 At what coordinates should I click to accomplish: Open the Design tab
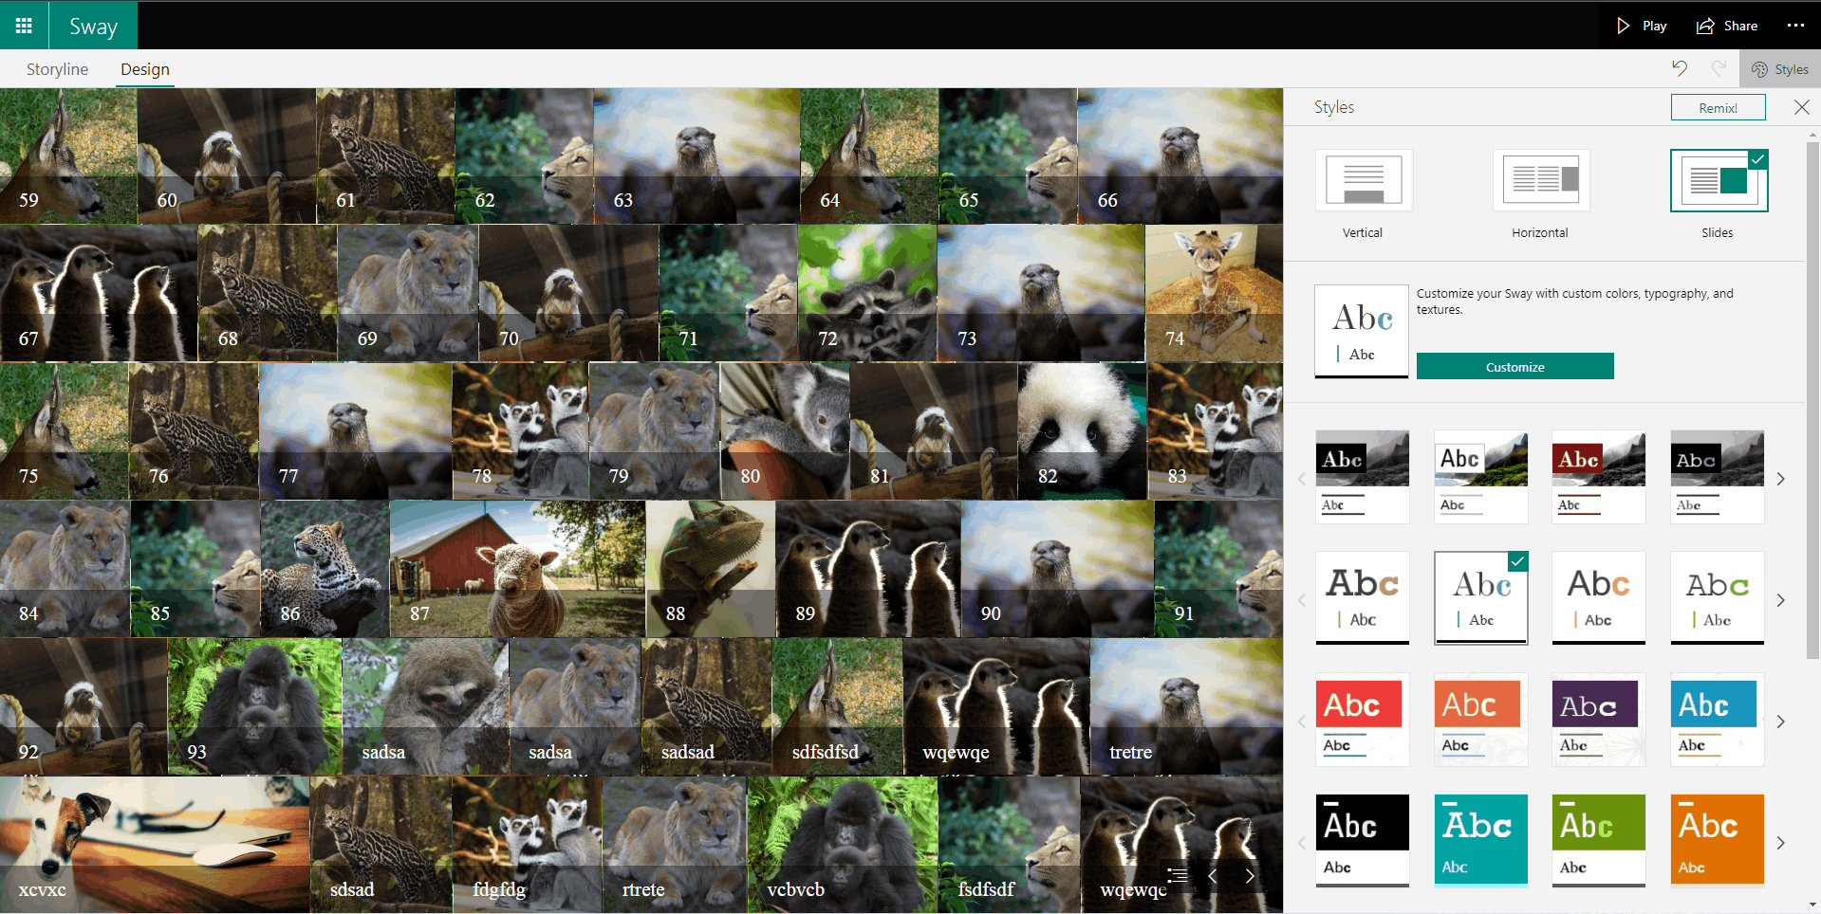(144, 68)
